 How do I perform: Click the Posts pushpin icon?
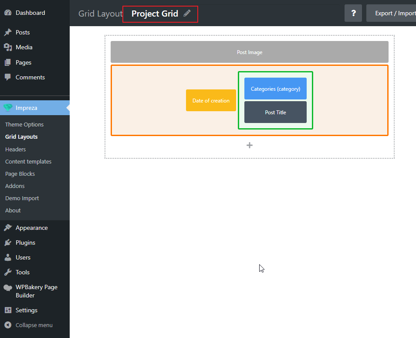8,32
